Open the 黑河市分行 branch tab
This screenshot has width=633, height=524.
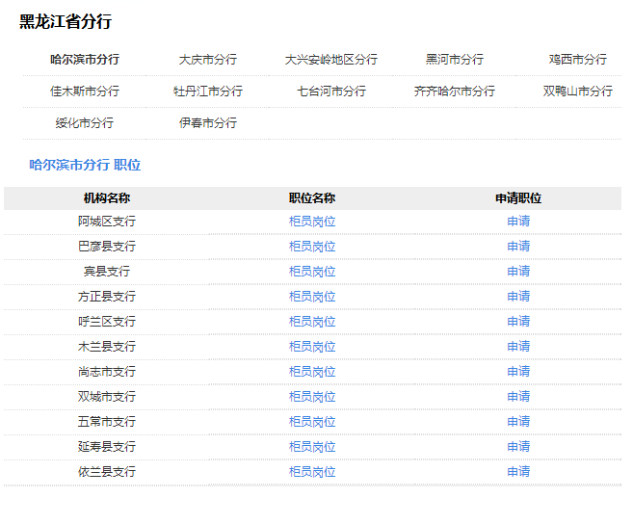(454, 60)
